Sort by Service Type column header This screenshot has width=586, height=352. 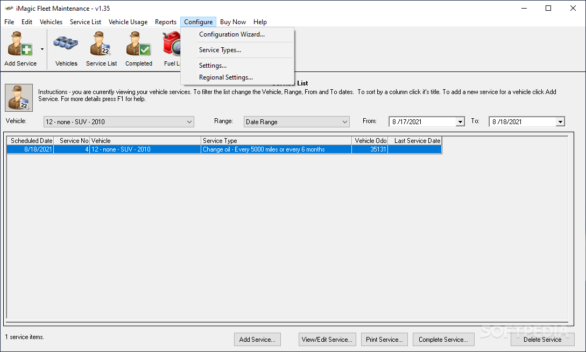pyautogui.click(x=276, y=141)
